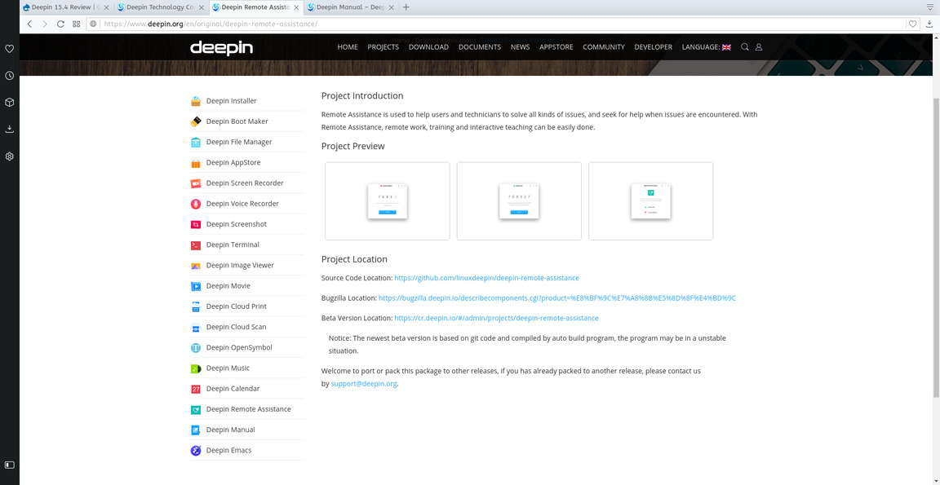Open the Bugzilla location link
Viewport: 940px width, 485px height.
[557, 298]
